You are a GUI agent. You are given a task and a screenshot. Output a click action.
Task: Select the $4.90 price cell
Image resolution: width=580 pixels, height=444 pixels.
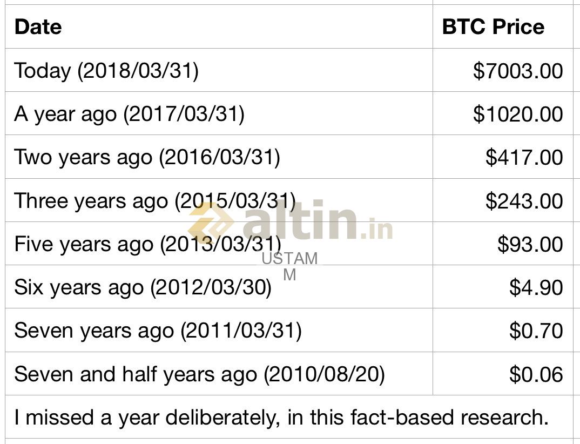pyautogui.click(x=503, y=287)
